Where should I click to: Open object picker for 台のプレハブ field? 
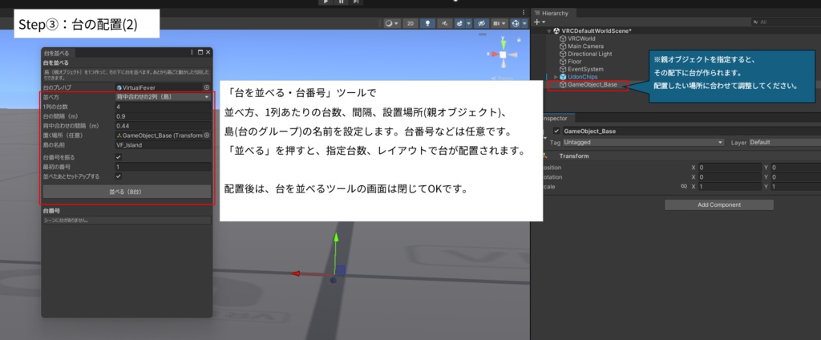(x=206, y=87)
